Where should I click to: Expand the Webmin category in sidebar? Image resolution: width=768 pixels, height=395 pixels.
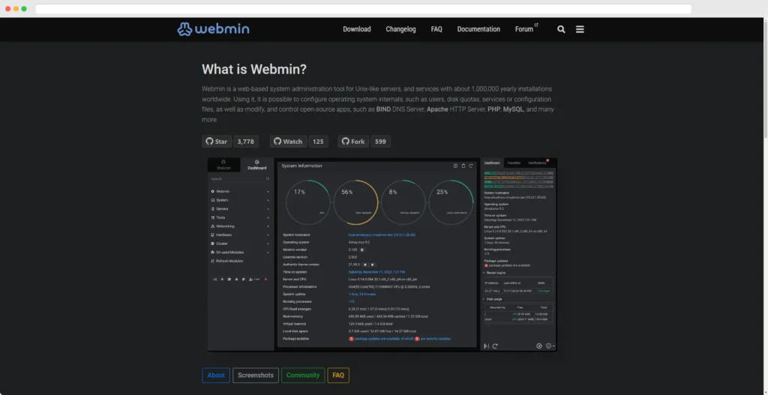[240, 191]
